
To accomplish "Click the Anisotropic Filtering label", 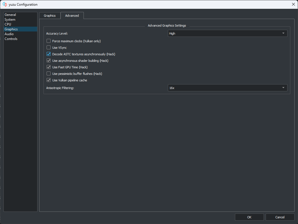I will point(60,88).
